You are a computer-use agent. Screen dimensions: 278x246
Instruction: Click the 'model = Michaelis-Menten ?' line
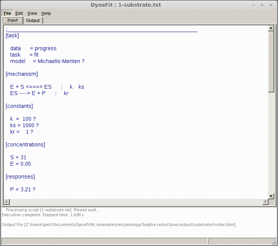pos(47,61)
